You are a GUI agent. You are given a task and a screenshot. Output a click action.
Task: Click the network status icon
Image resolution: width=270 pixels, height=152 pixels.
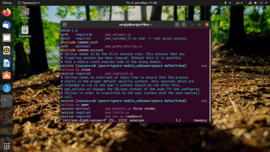coord(250,3)
